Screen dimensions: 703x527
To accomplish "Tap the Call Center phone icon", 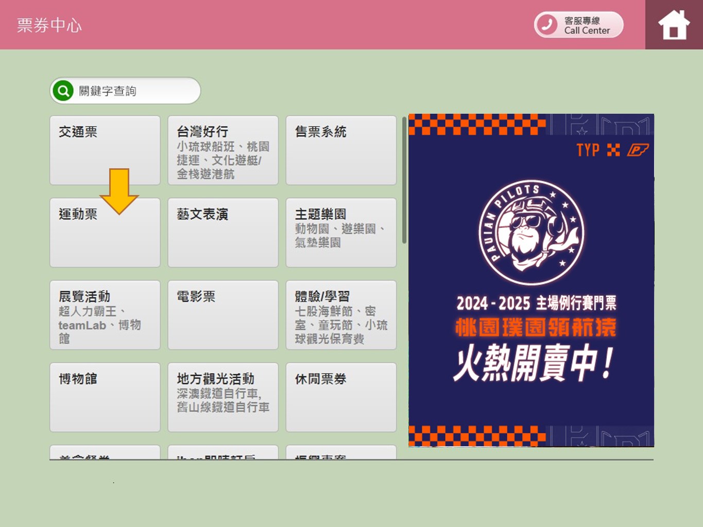I will click(547, 25).
